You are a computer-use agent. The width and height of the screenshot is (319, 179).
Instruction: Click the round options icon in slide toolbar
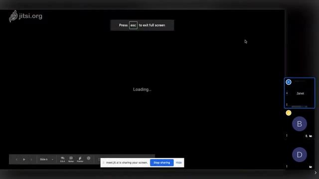[x=89, y=158]
